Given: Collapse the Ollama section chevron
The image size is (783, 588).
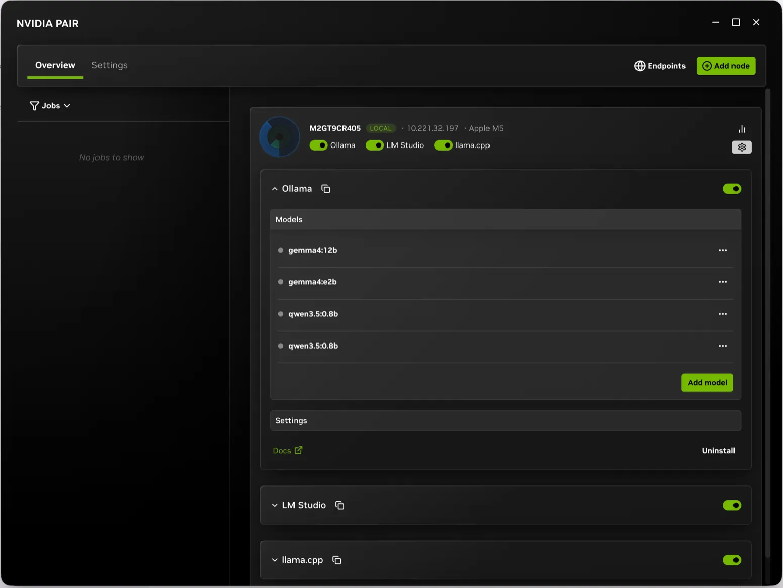Looking at the screenshot, I should click(x=275, y=189).
